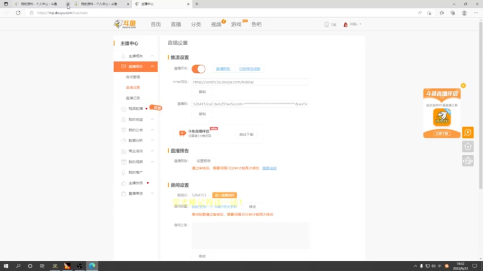Expand the 数据分析 section chevron
The height and width of the screenshot is (271, 483).
click(x=152, y=140)
